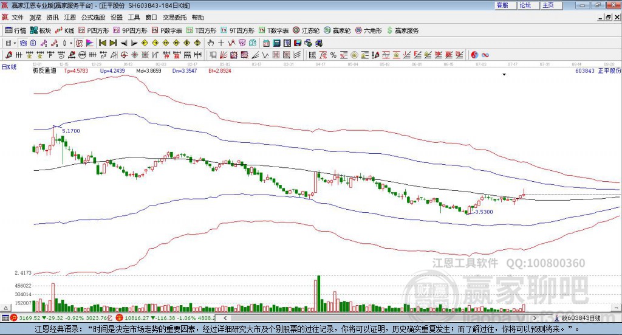Open the 帮助 menu
Image resolution: width=622 pixels, height=335 pixels.
(197, 18)
